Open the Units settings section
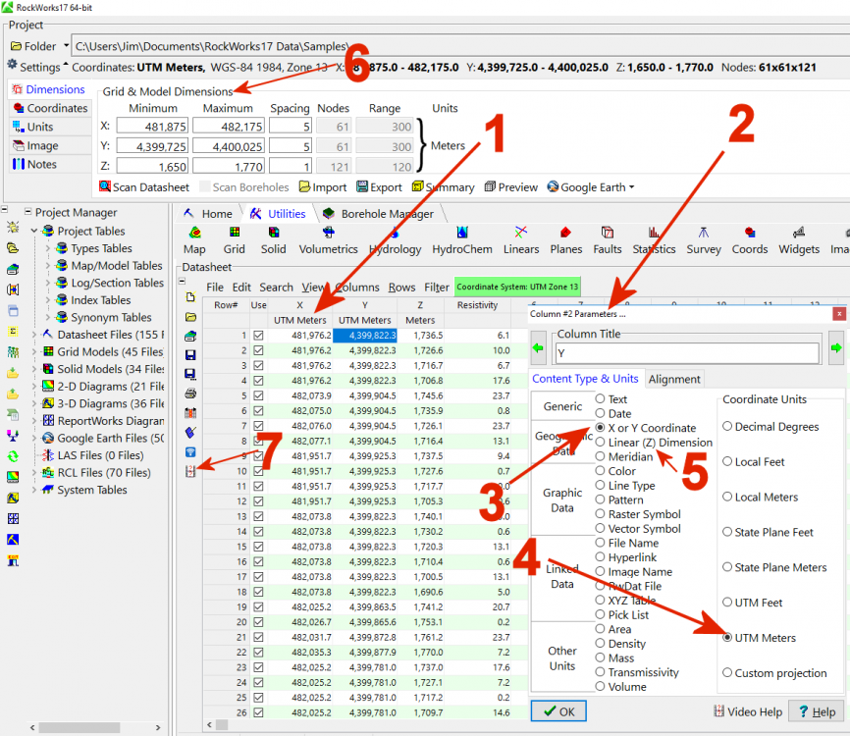850x736 pixels. pos(50,127)
